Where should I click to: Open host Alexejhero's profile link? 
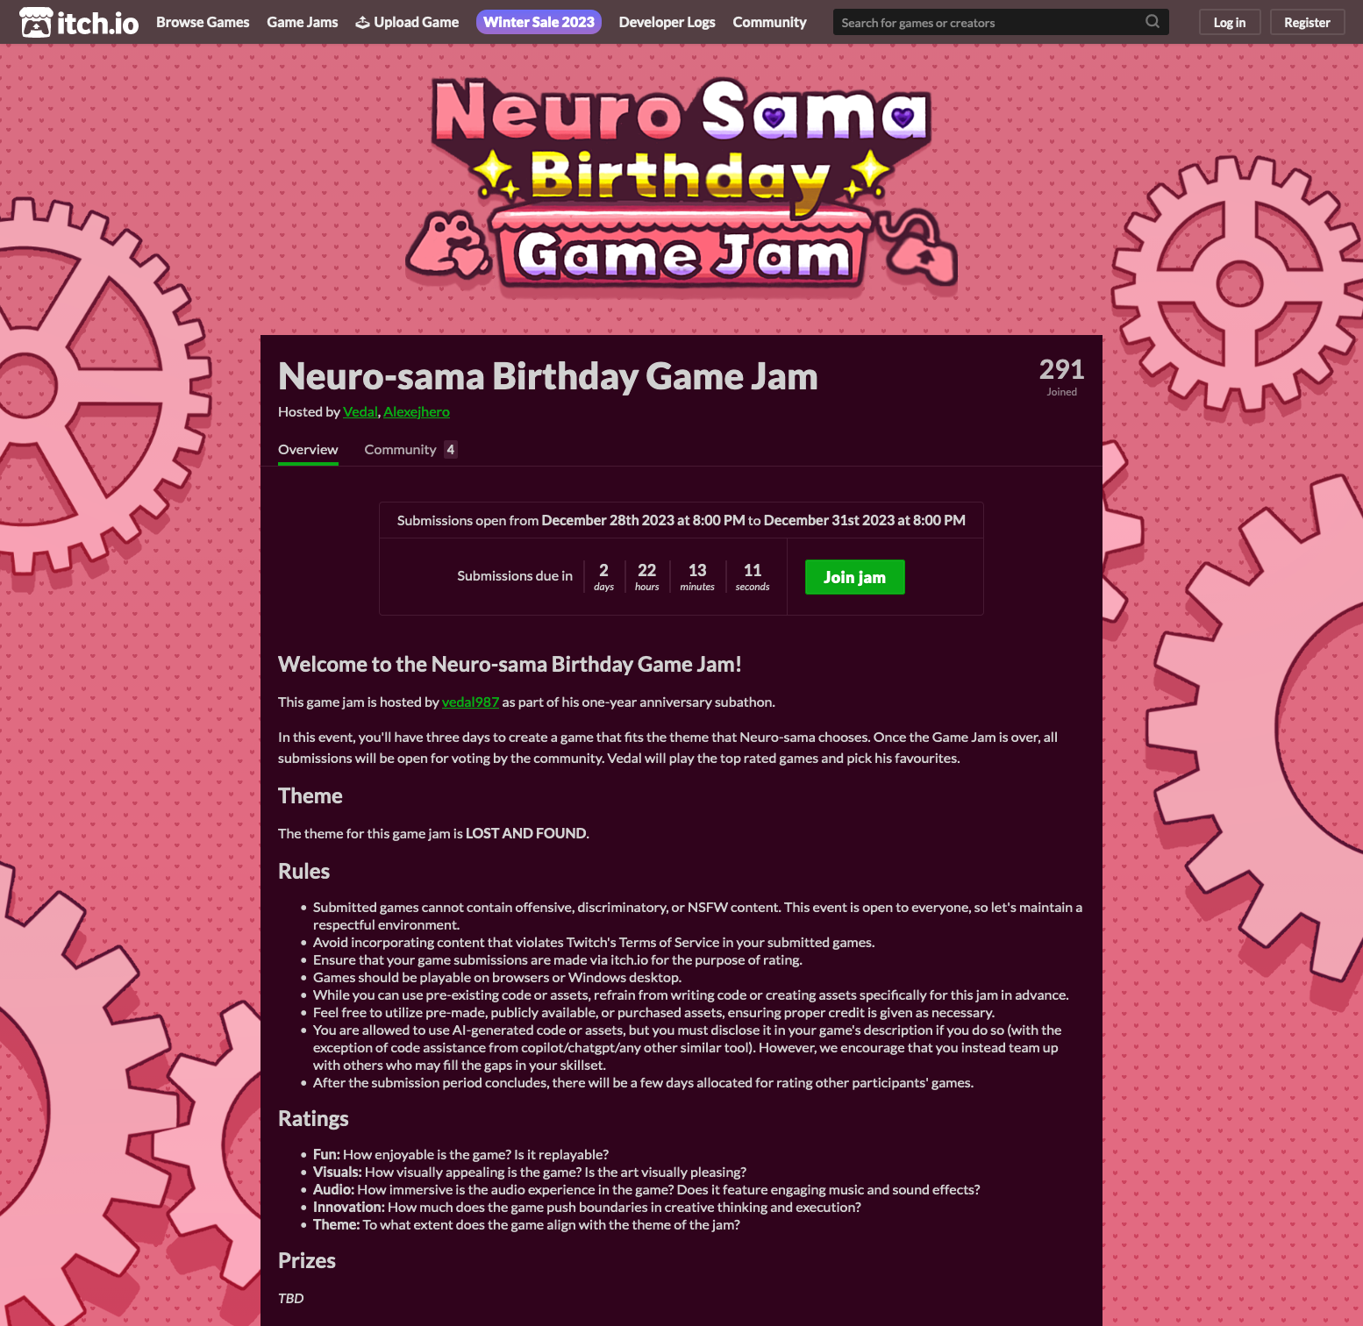click(x=417, y=412)
